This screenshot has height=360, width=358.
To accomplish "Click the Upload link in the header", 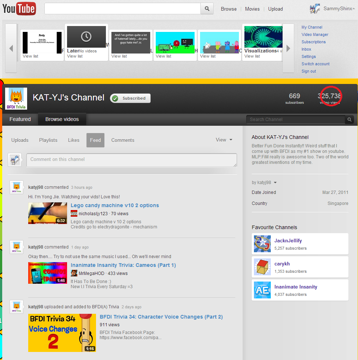I will pyautogui.click(x=276, y=9).
